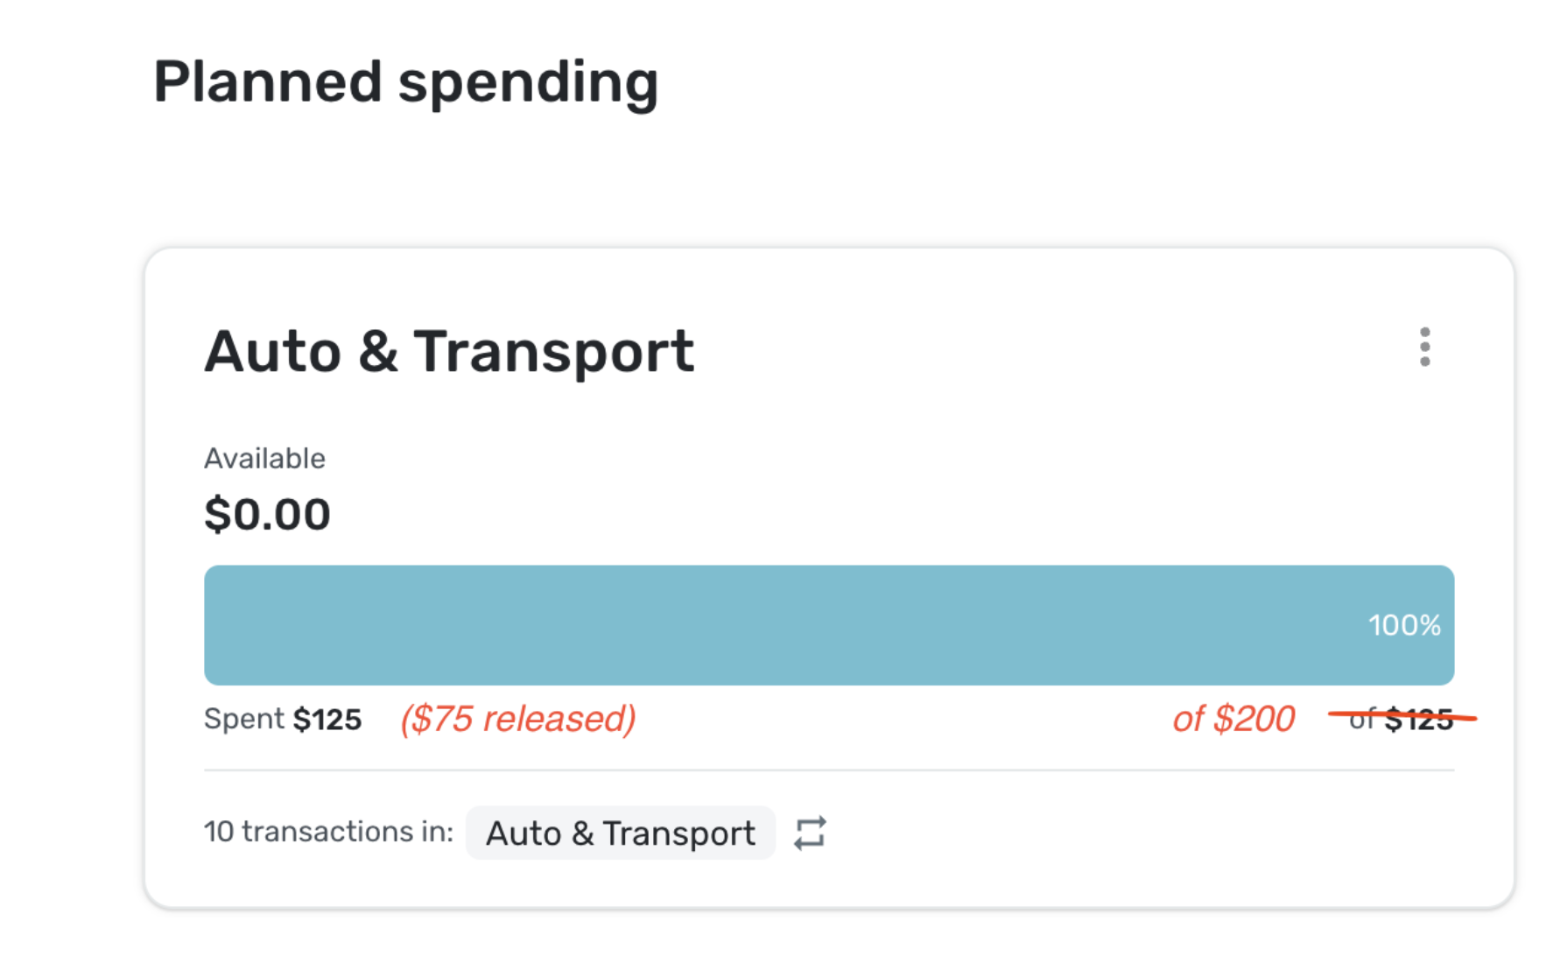The width and height of the screenshot is (1560, 956).
Task: Open the three-dot options menu
Action: [1424, 348]
